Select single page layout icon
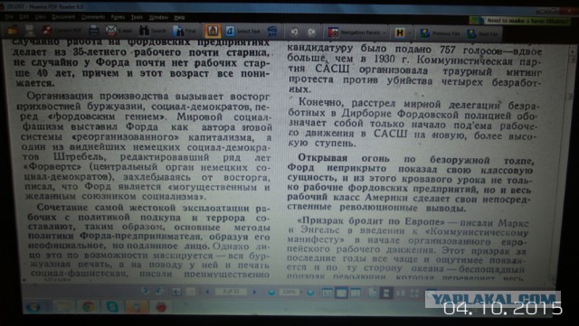579x326 pixels. pyautogui.click(x=372, y=293)
